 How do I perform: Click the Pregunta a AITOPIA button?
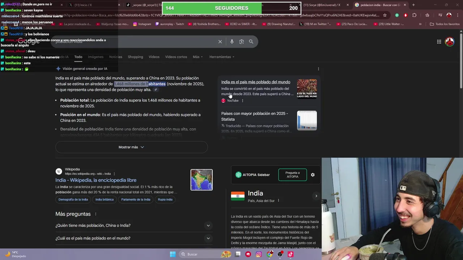(293, 175)
